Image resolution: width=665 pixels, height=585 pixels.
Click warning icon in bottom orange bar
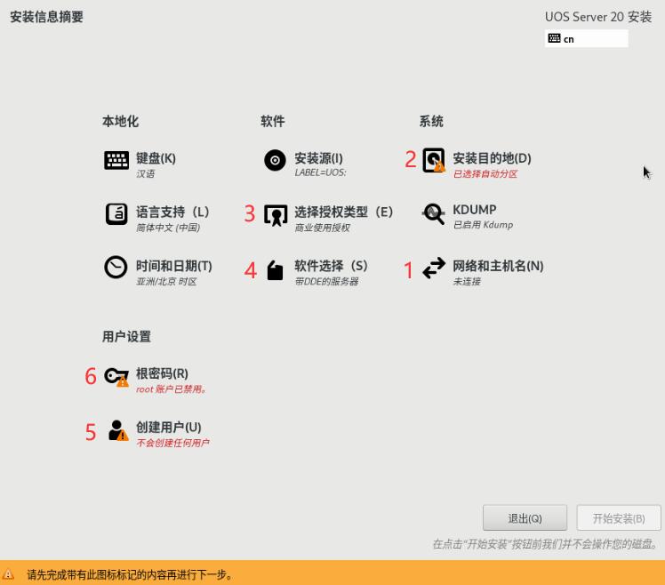click(x=9, y=574)
